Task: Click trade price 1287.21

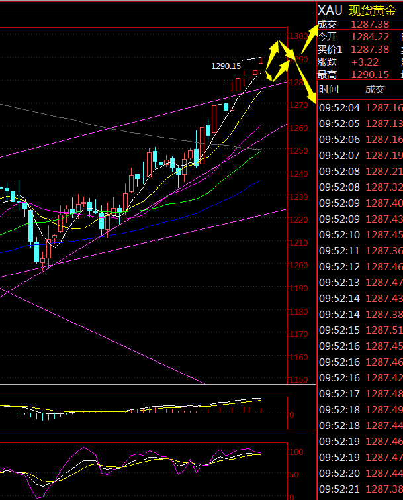Action: [384, 172]
